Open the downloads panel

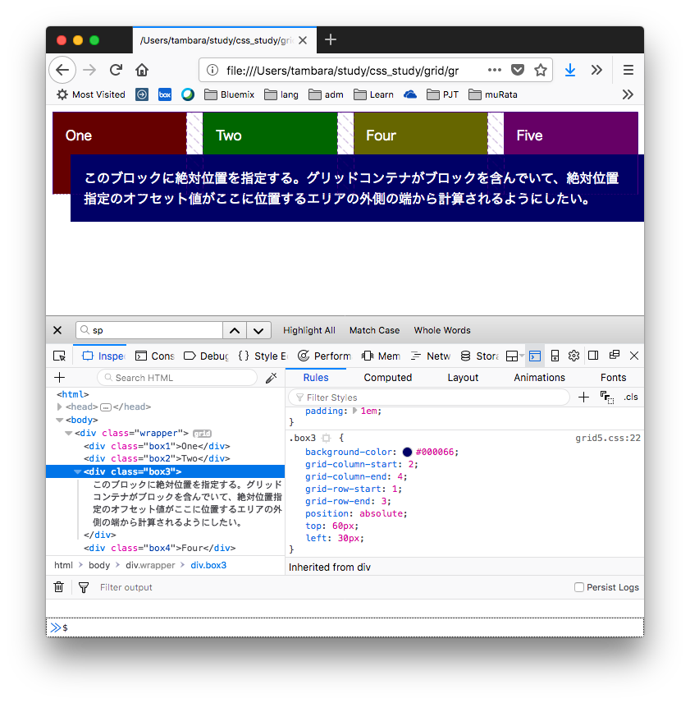[x=570, y=70]
